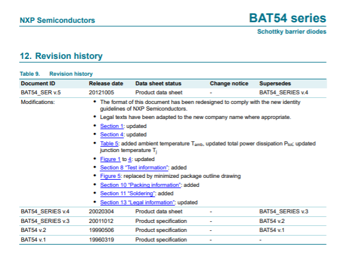Screen dimensions: 347x253
Task: Click the 'BAT54 series' title
Action: click(x=288, y=18)
